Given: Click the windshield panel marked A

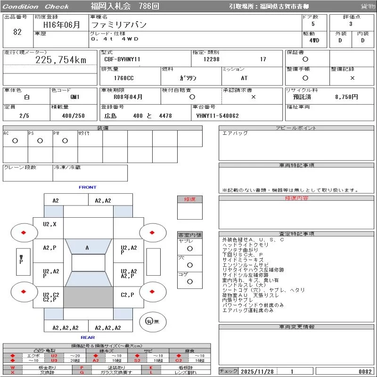Looking at the screenshot, I should [87, 247].
